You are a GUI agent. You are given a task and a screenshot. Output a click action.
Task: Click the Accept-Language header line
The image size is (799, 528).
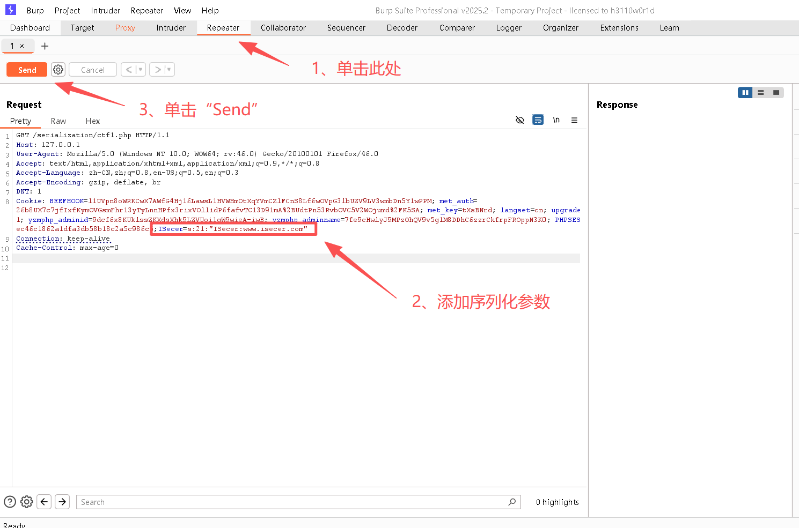coord(127,173)
